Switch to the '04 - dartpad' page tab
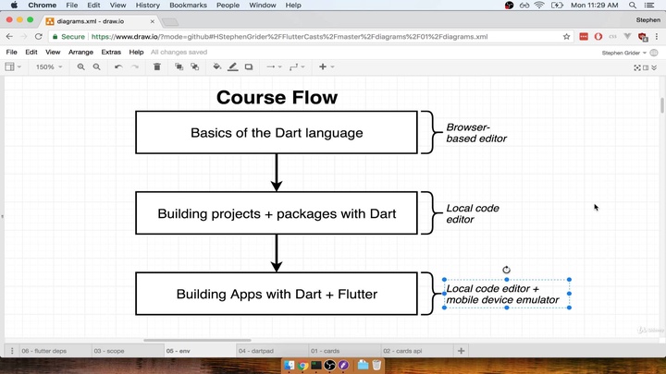 pos(254,351)
